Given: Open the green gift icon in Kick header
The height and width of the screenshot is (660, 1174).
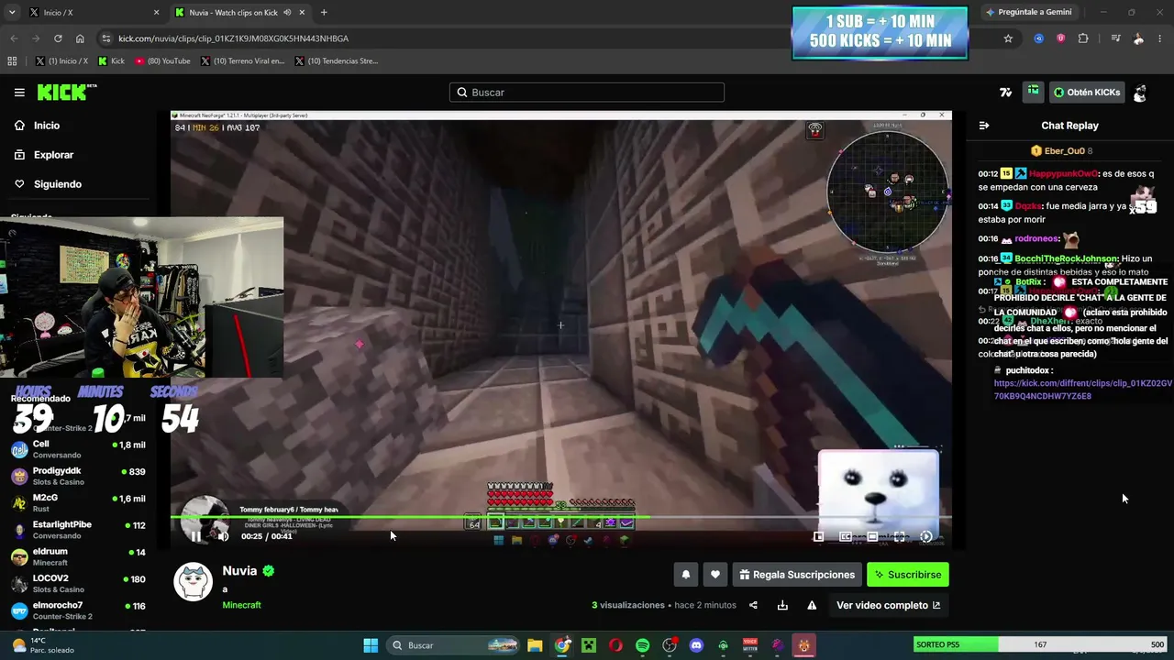Looking at the screenshot, I should pyautogui.click(x=1034, y=92).
